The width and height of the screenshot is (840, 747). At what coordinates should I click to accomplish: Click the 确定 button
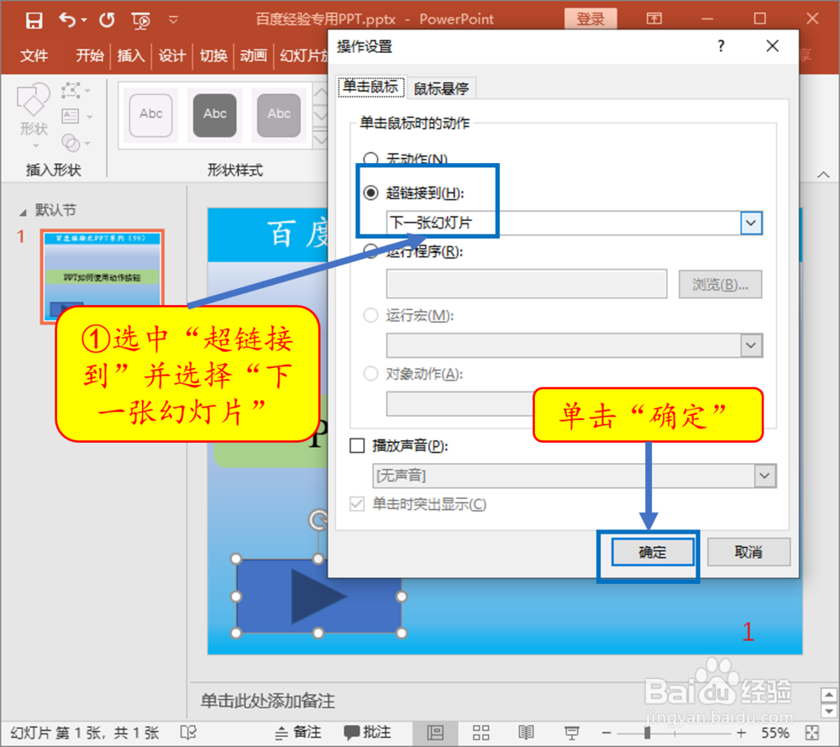pos(653,552)
